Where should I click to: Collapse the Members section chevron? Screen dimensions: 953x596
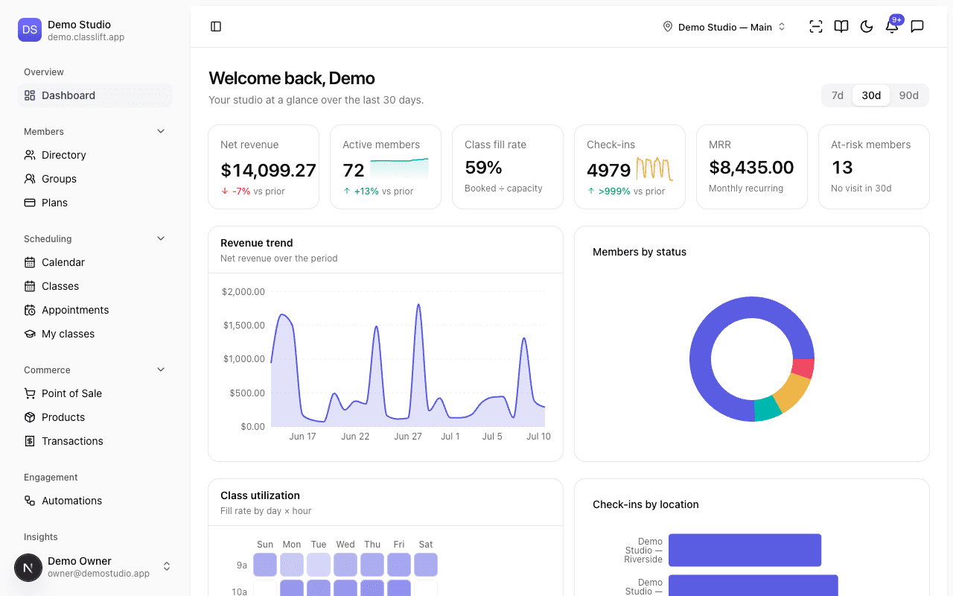(x=161, y=131)
